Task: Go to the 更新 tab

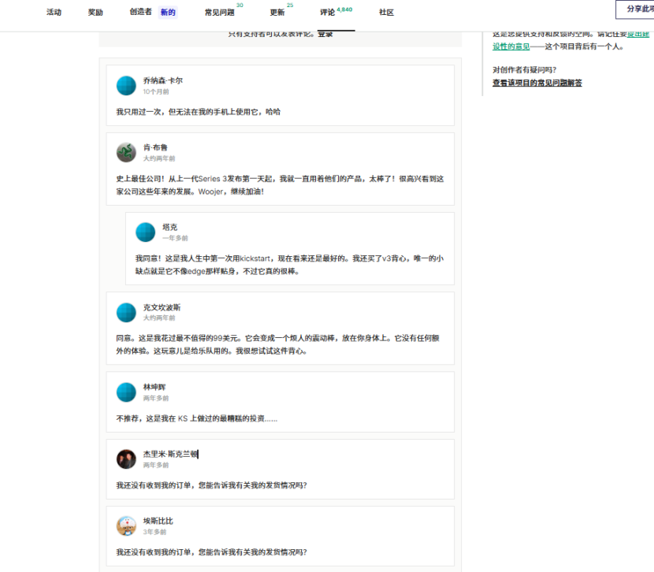Action: tap(277, 13)
